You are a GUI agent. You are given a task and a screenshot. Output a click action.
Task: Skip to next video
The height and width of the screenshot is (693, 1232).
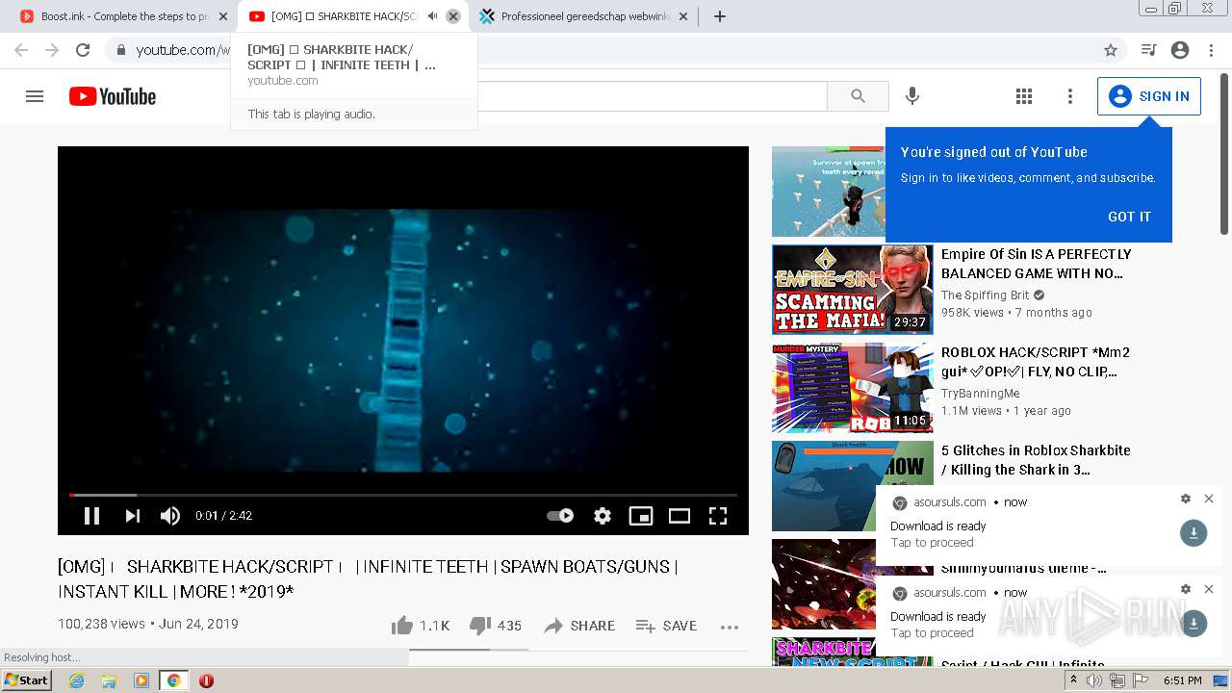[133, 516]
